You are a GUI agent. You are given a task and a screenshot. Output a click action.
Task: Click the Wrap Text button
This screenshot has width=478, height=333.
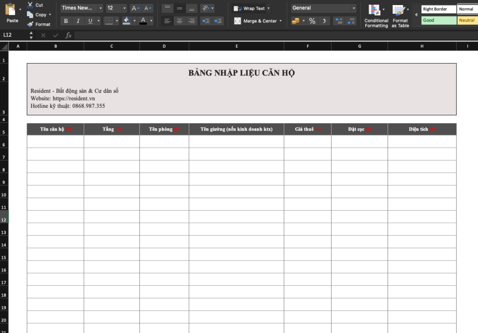tap(250, 8)
